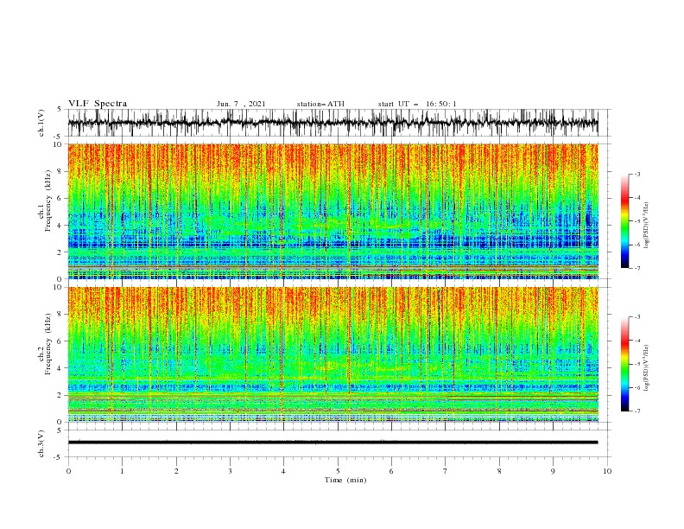Click the ch.1 spectrogram panel

click(332, 211)
